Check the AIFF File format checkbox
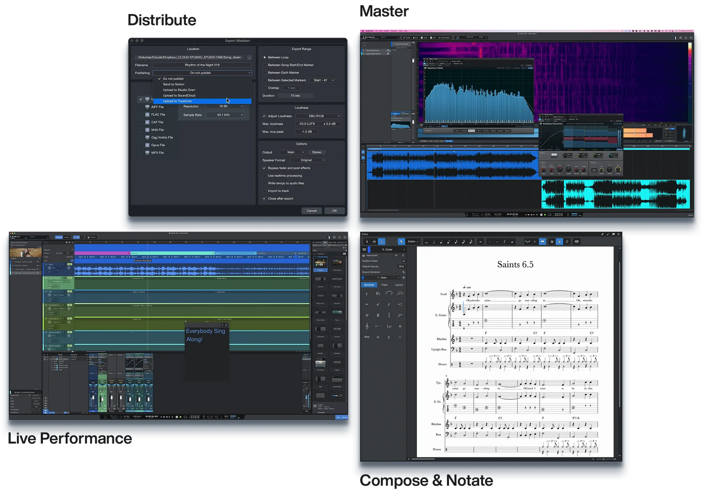The width and height of the screenshot is (703, 494). tap(141, 107)
